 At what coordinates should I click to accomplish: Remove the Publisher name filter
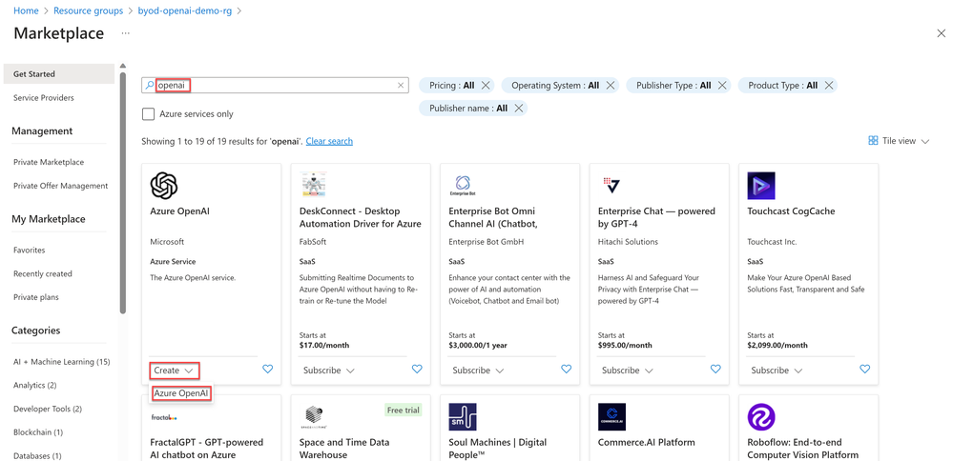[x=518, y=108]
